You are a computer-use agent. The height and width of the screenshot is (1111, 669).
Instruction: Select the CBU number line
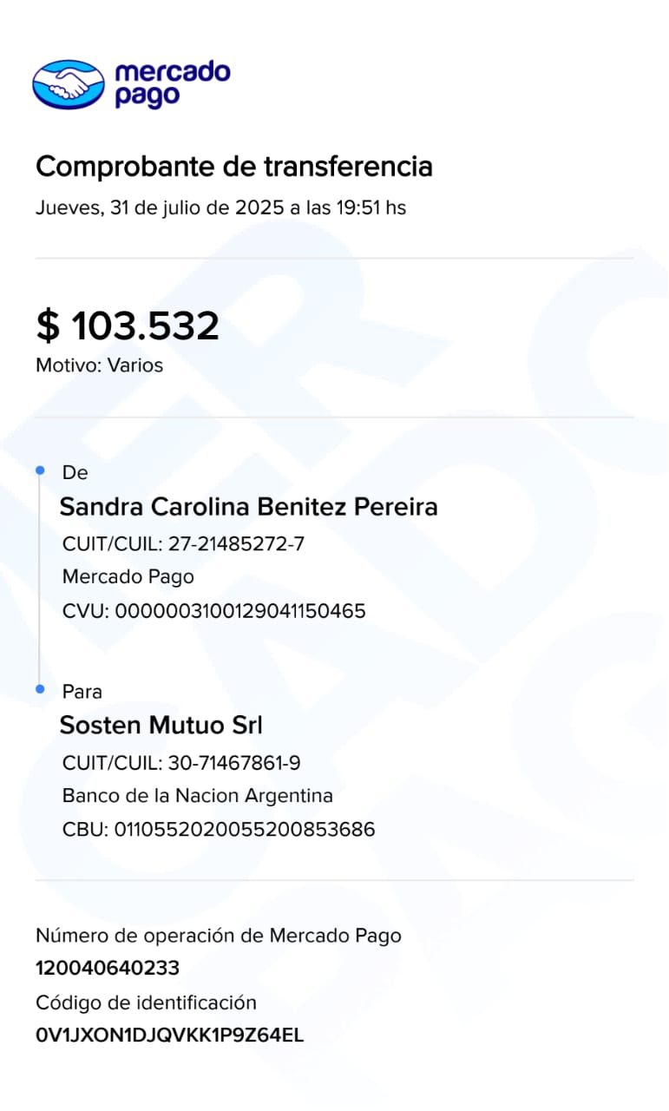tap(219, 830)
